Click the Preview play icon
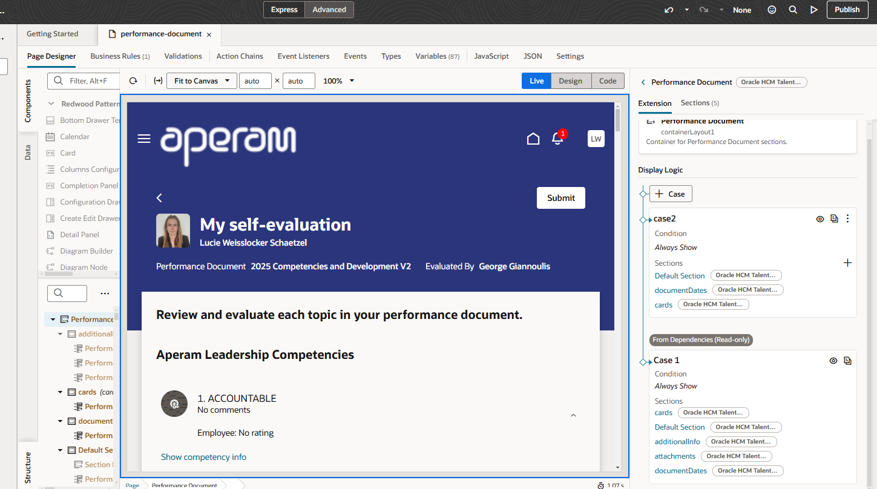This screenshot has width=877, height=489. click(814, 10)
